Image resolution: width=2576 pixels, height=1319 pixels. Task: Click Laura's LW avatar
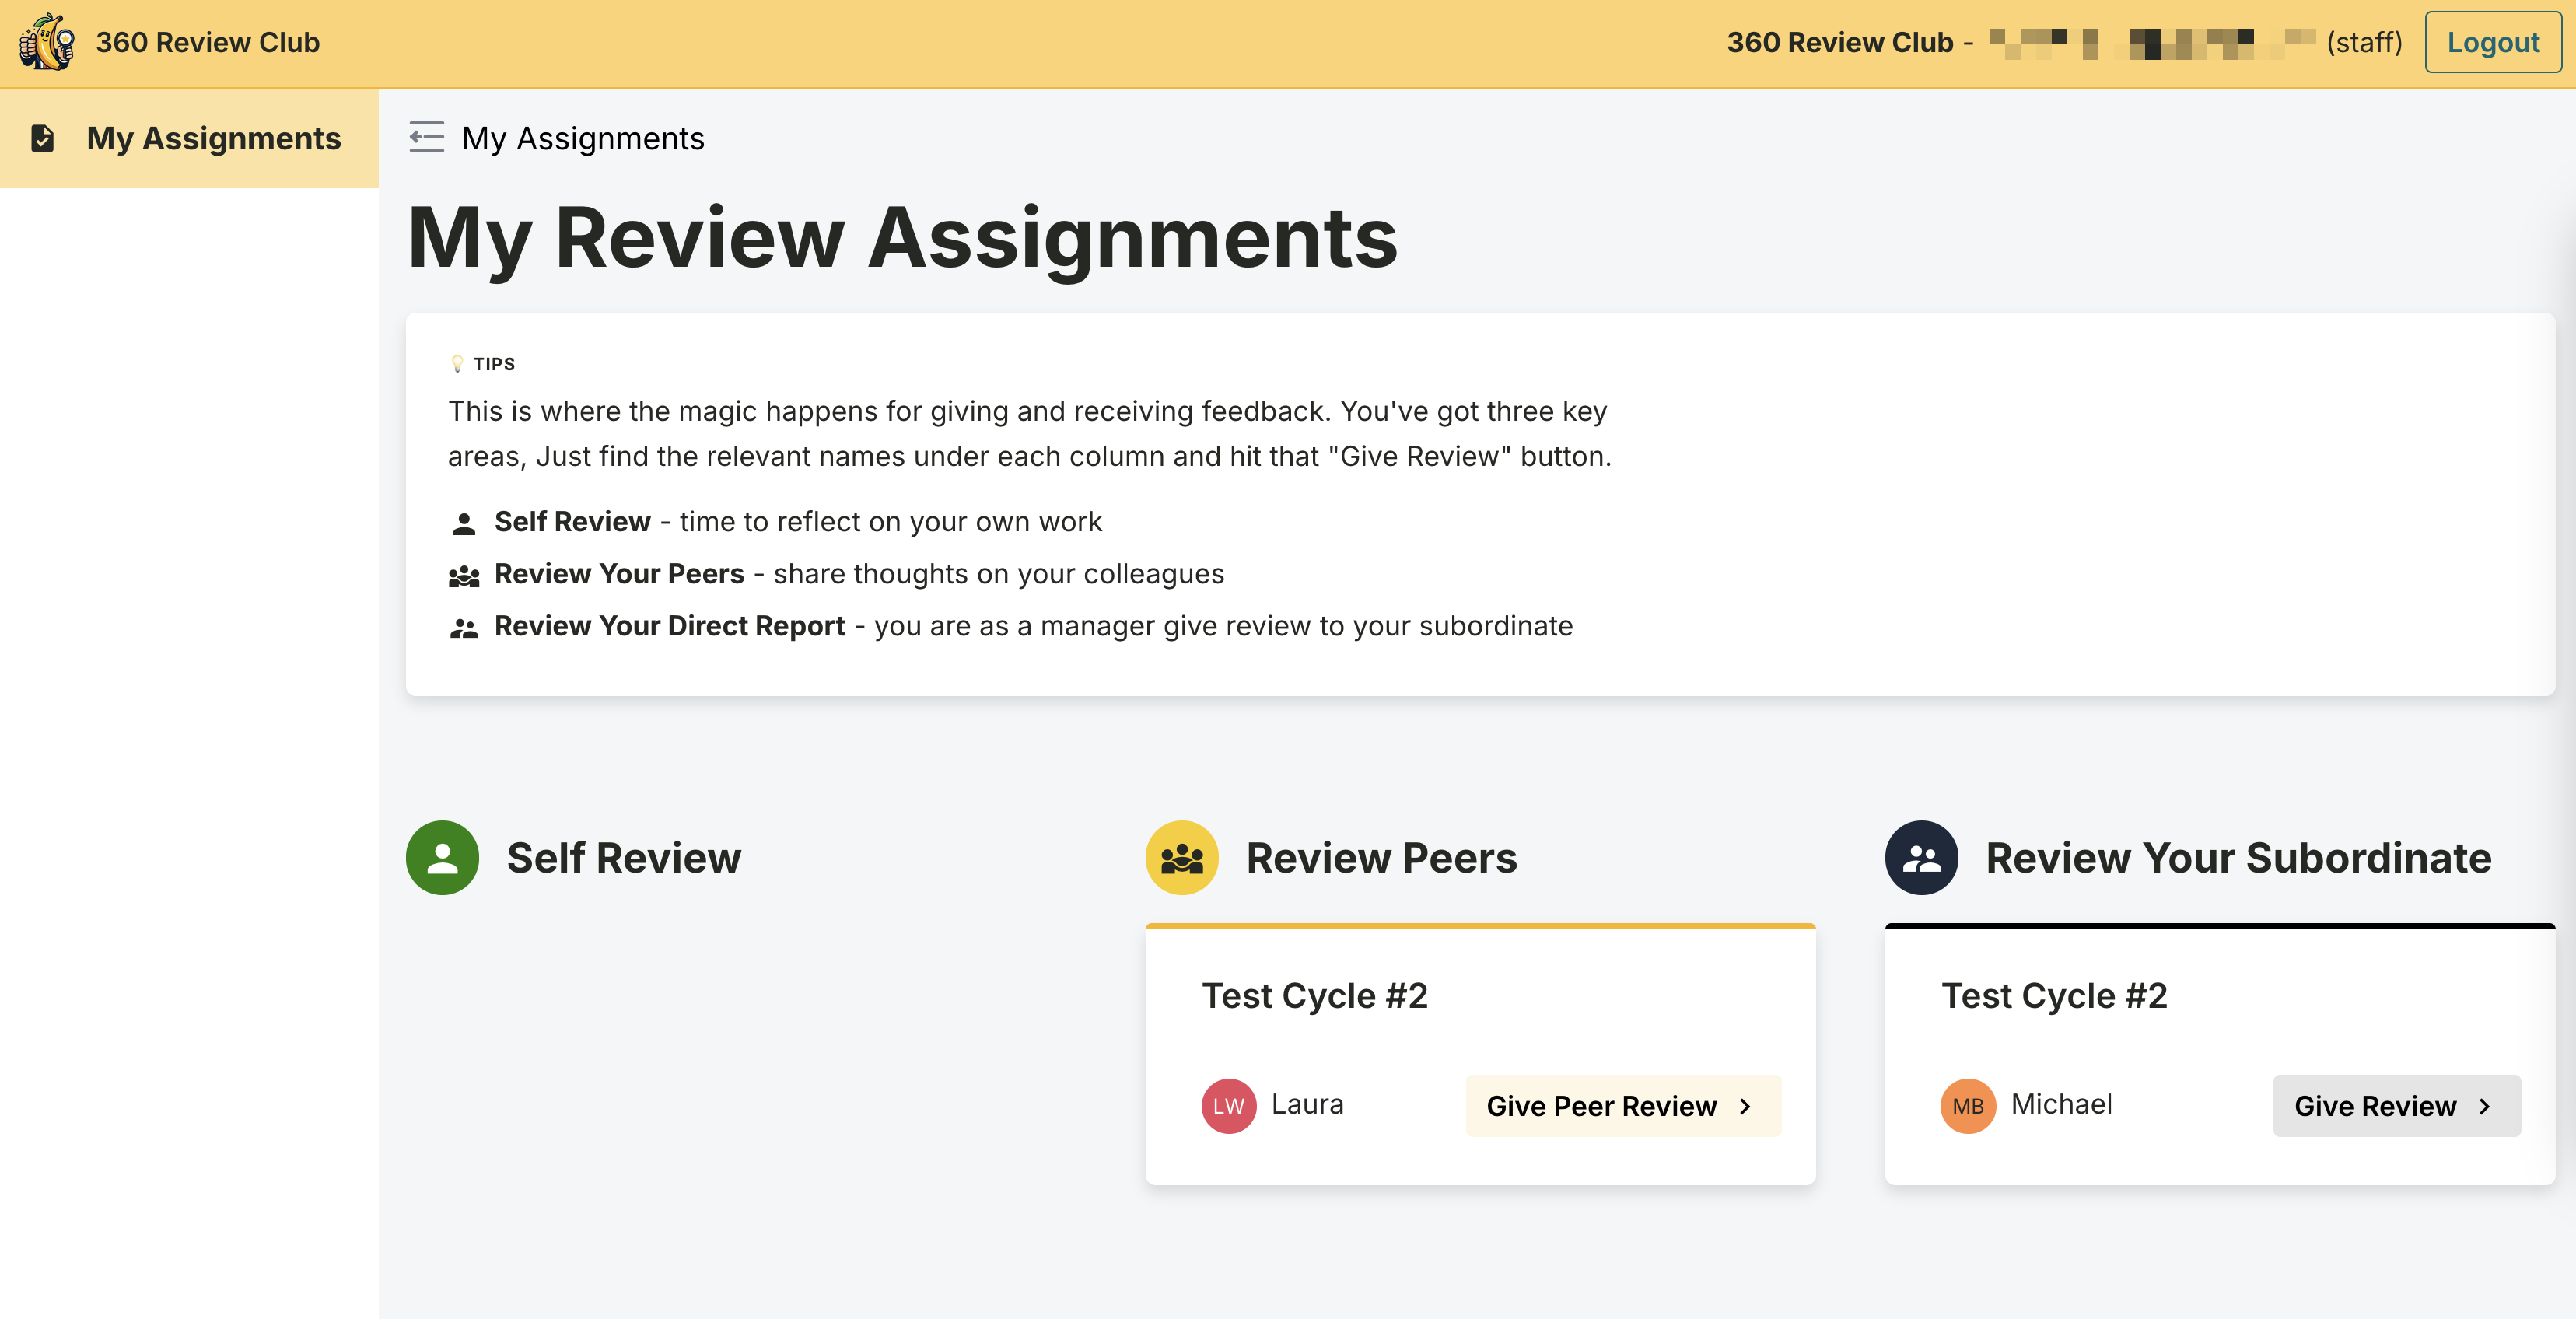[1228, 1105]
